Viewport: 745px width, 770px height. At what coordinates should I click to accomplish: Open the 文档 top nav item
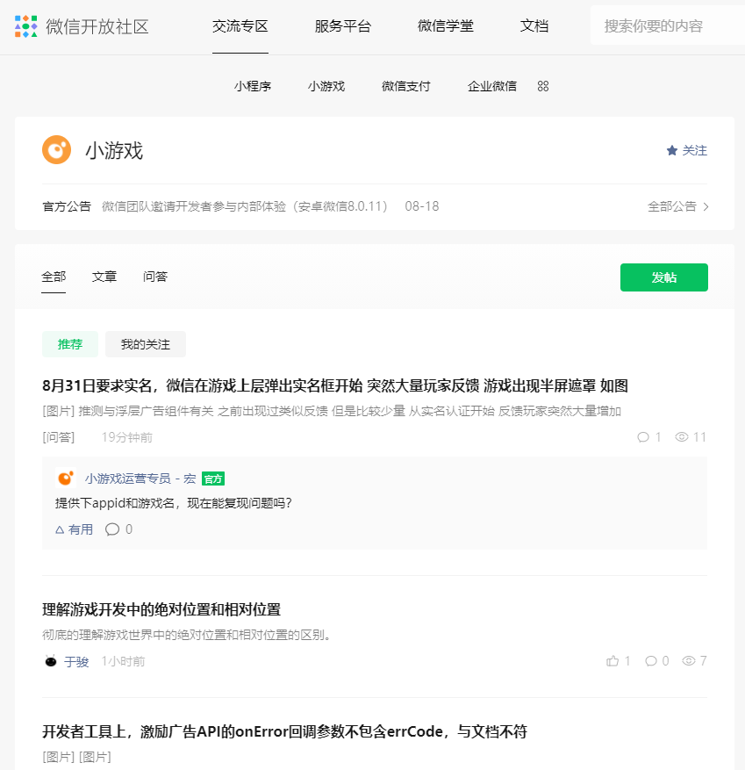click(x=534, y=26)
